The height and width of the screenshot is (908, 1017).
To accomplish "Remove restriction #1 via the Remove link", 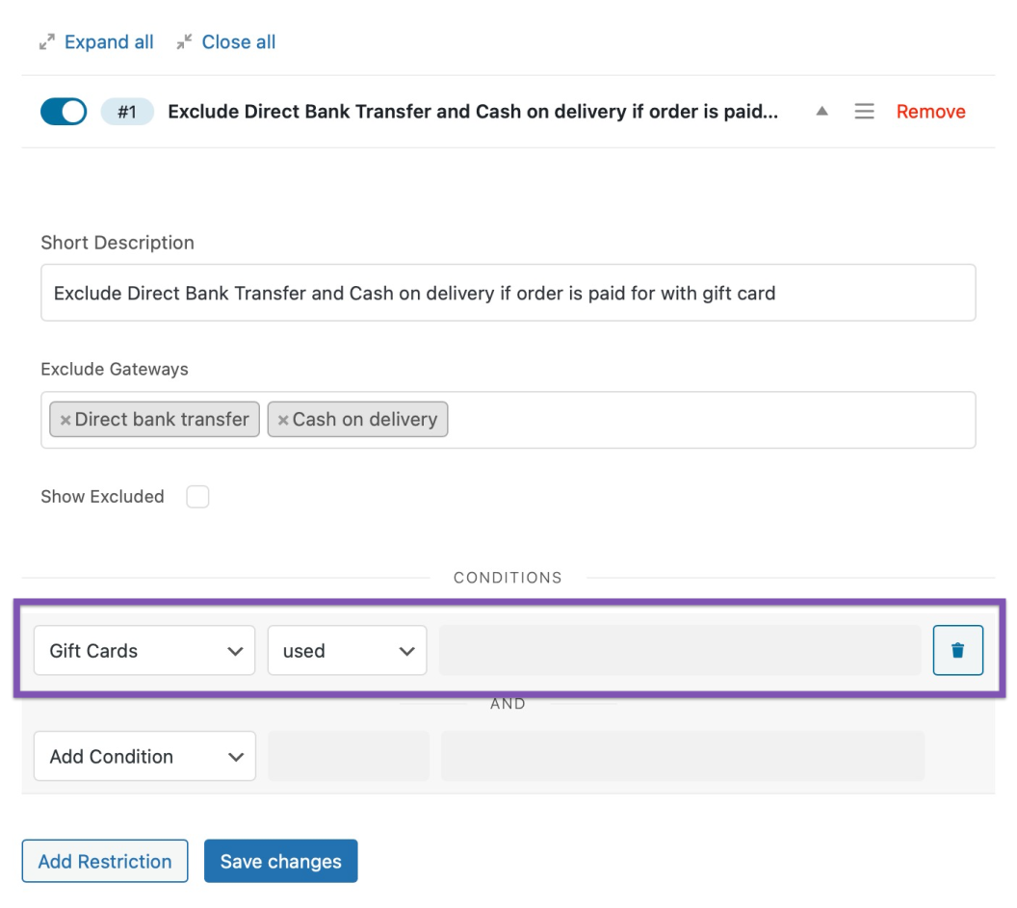I will (x=929, y=111).
